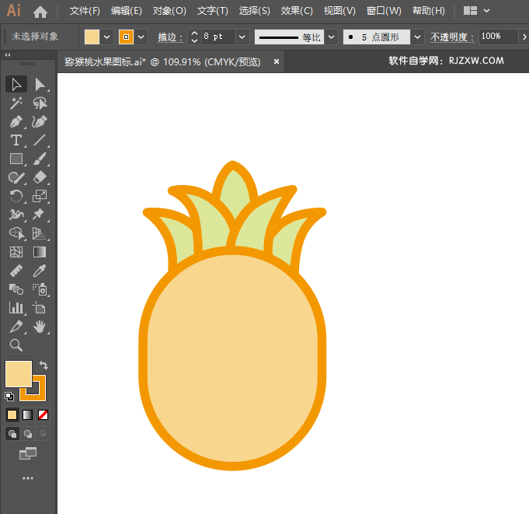Click the 描边 stroke panel link

click(169, 37)
